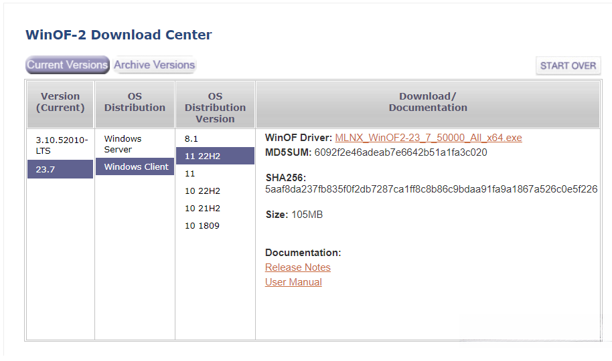Switch to the Current Versions tab
Viewport: 612px width, 361px height.
[x=68, y=65]
